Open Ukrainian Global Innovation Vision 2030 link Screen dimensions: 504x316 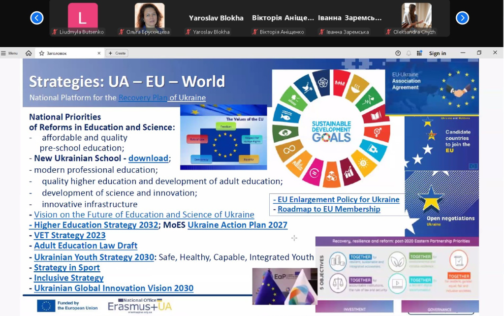point(114,288)
